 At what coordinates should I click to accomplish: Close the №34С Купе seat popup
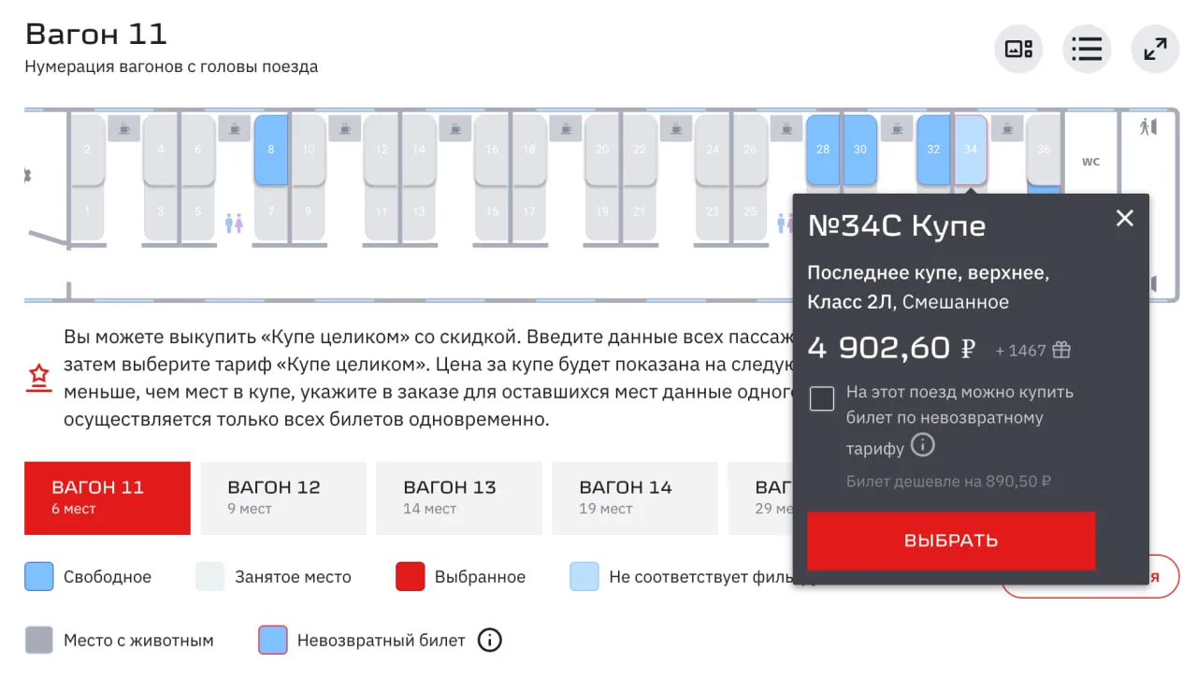coord(1124,218)
